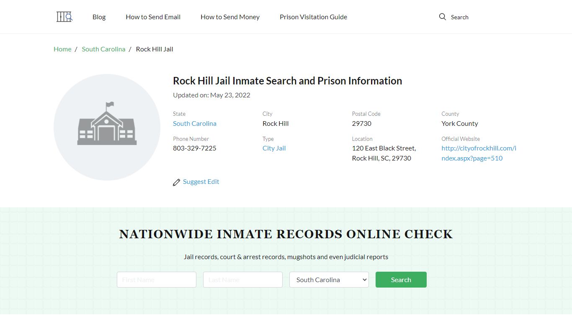Click the Rock Hill Jail Inmate Search heading
572x321 pixels.
point(287,81)
